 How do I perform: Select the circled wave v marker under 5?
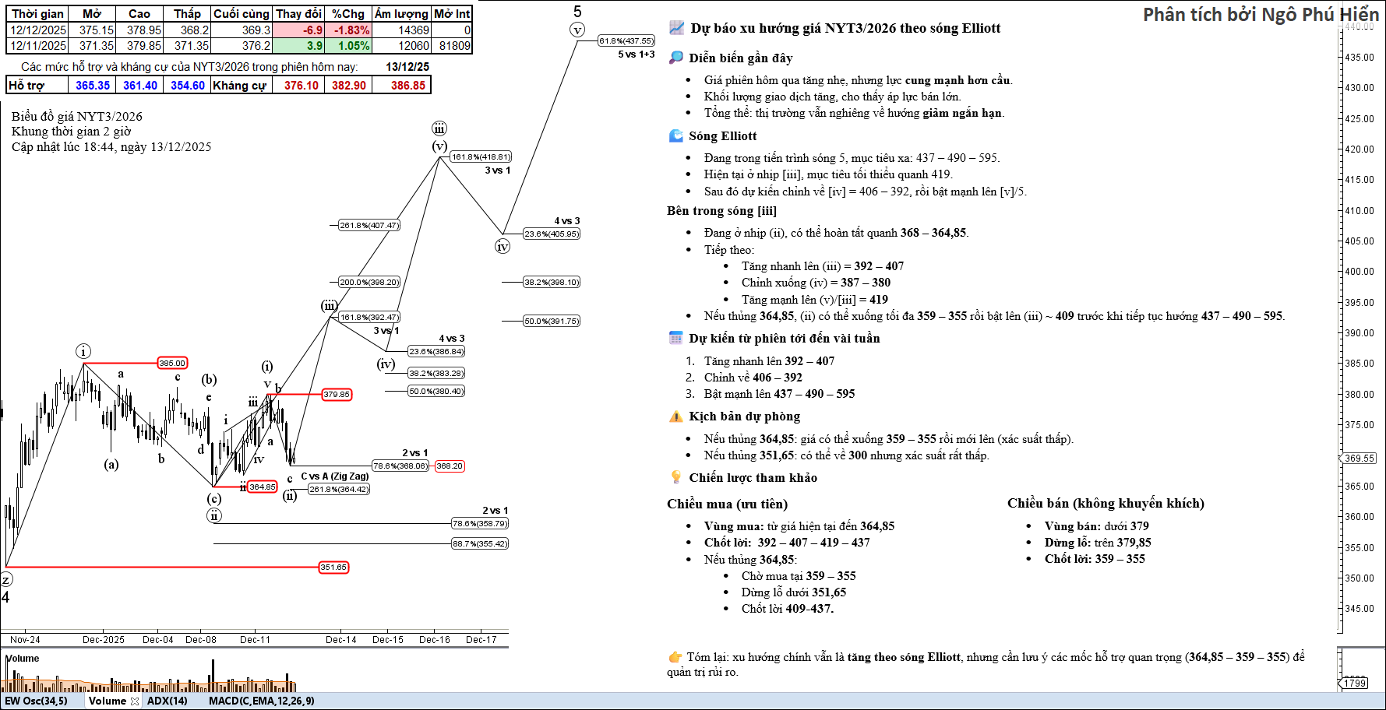coord(577,30)
